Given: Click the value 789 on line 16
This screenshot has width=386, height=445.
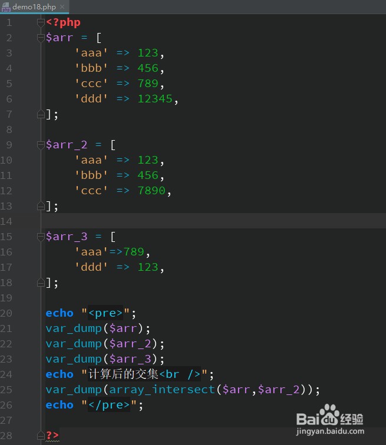Looking at the screenshot, I should pos(134,253).
